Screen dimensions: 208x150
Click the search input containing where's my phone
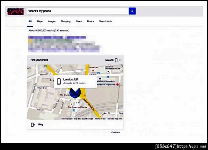(78, 11)
